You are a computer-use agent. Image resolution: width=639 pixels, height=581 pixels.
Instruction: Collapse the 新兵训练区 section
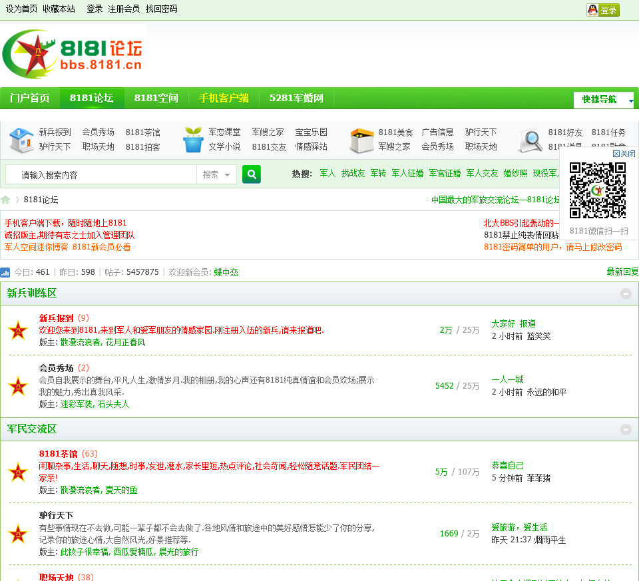tap(626, 293)
